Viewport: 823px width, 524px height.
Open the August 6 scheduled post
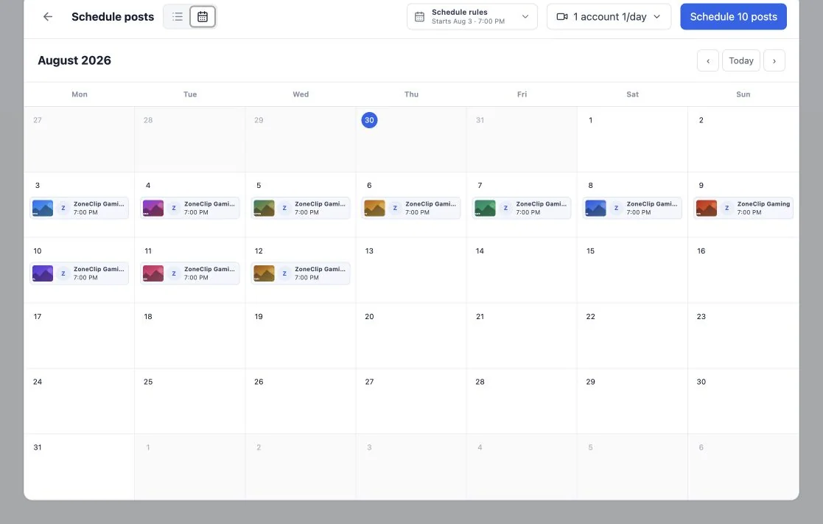click(x=411, y=208)
